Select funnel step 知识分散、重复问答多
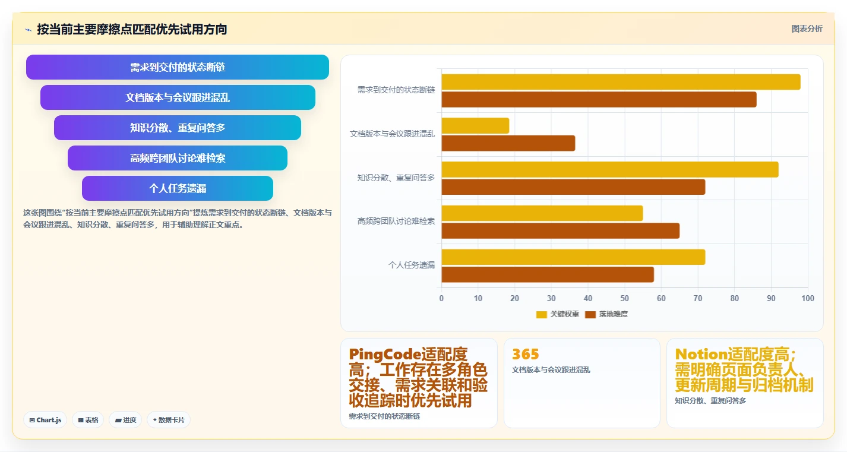Viewport: 847px width, 452px height. coord(178,128)
